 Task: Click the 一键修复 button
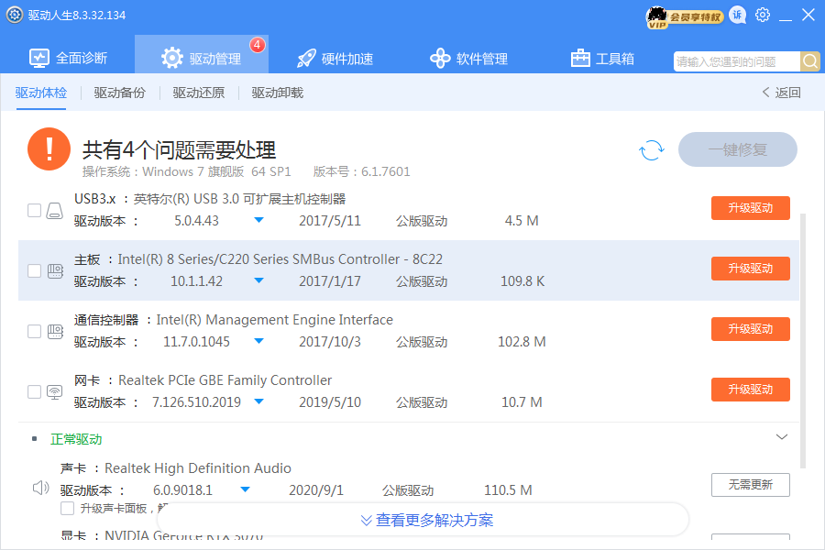(x=738, y=149)
